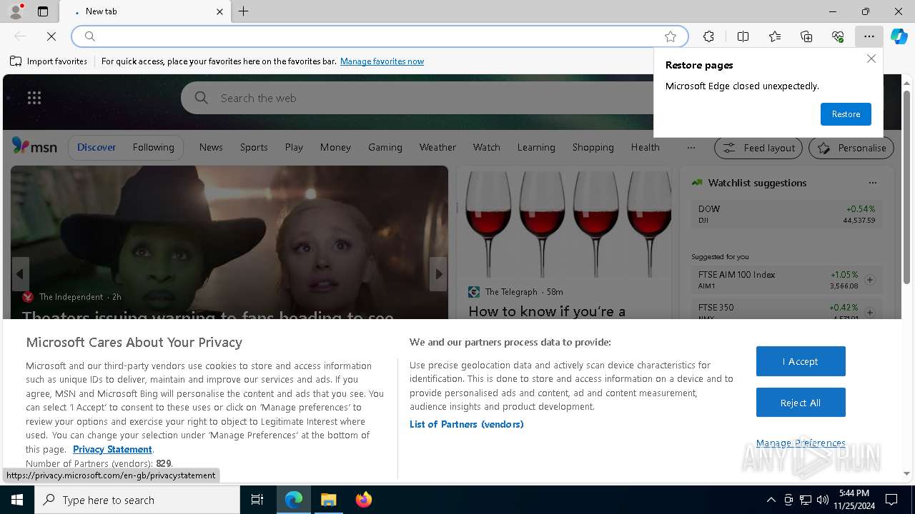Stop loading the page
Screen dimensions: 915x514
tap(51, 36)
